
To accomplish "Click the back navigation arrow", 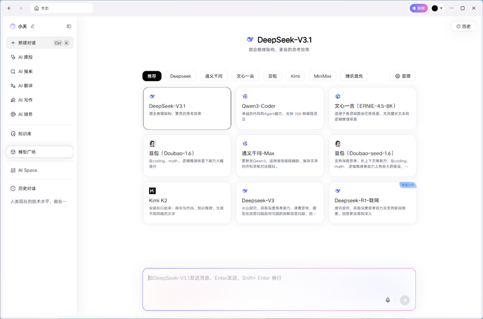I will [x=9, y=8].
